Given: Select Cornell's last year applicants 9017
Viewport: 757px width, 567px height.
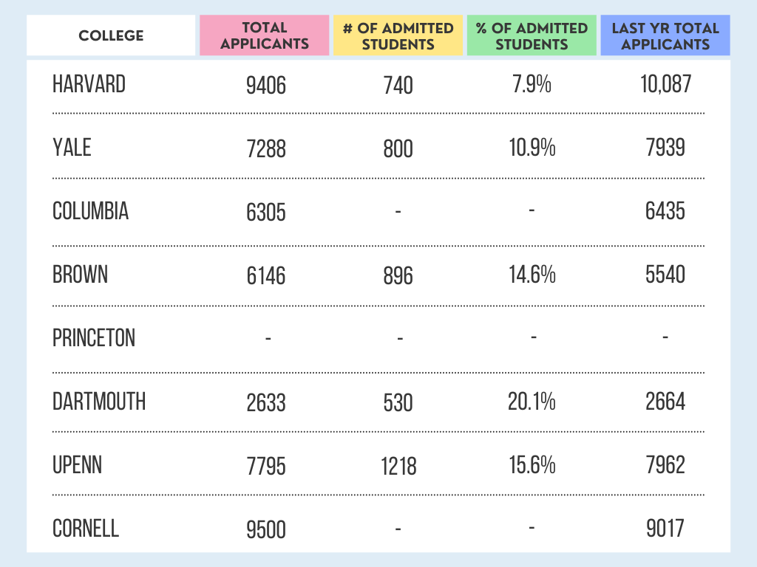Looking at the screenshot, I should pos(665,529).
